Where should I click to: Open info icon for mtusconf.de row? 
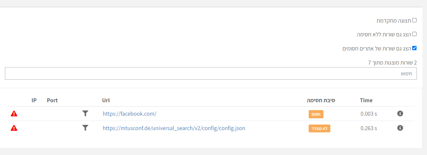[400, 128]
